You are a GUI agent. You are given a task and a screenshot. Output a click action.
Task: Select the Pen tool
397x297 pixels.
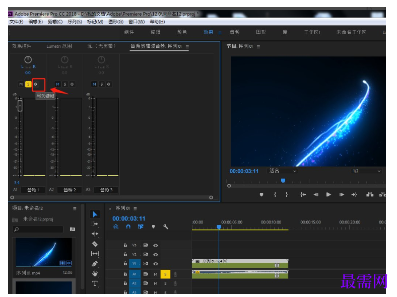pos(95,264)
